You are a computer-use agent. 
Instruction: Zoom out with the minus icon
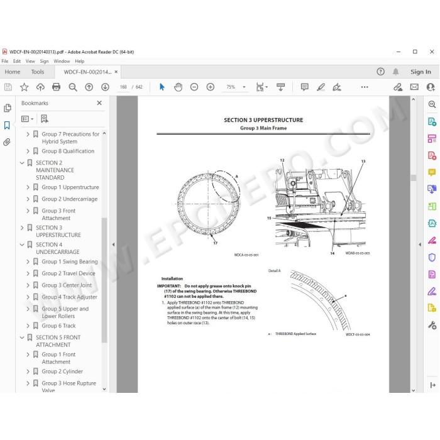tap(194, 87)
